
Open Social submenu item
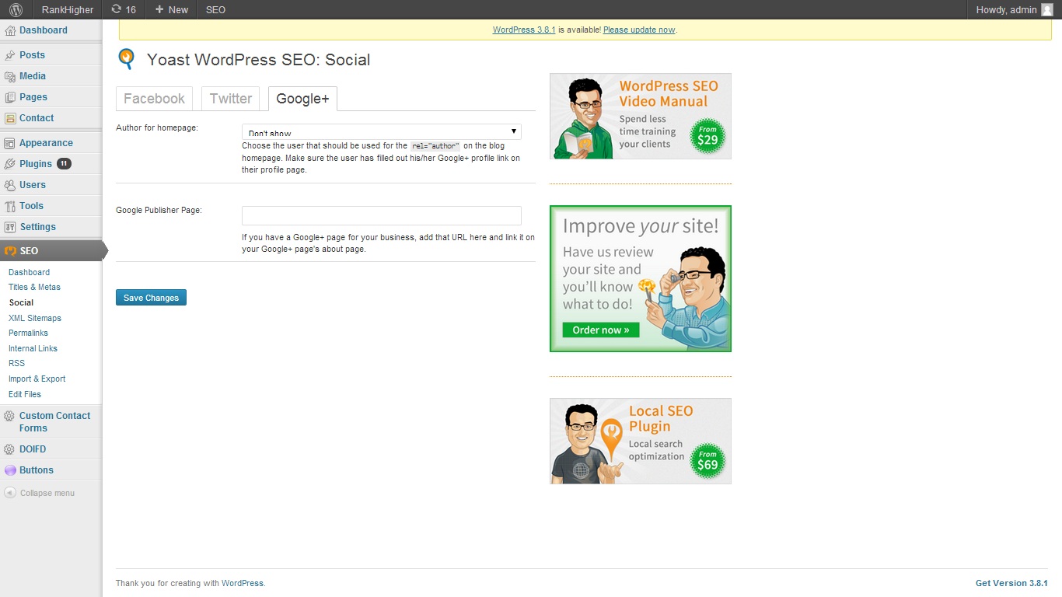click(21, 302)
